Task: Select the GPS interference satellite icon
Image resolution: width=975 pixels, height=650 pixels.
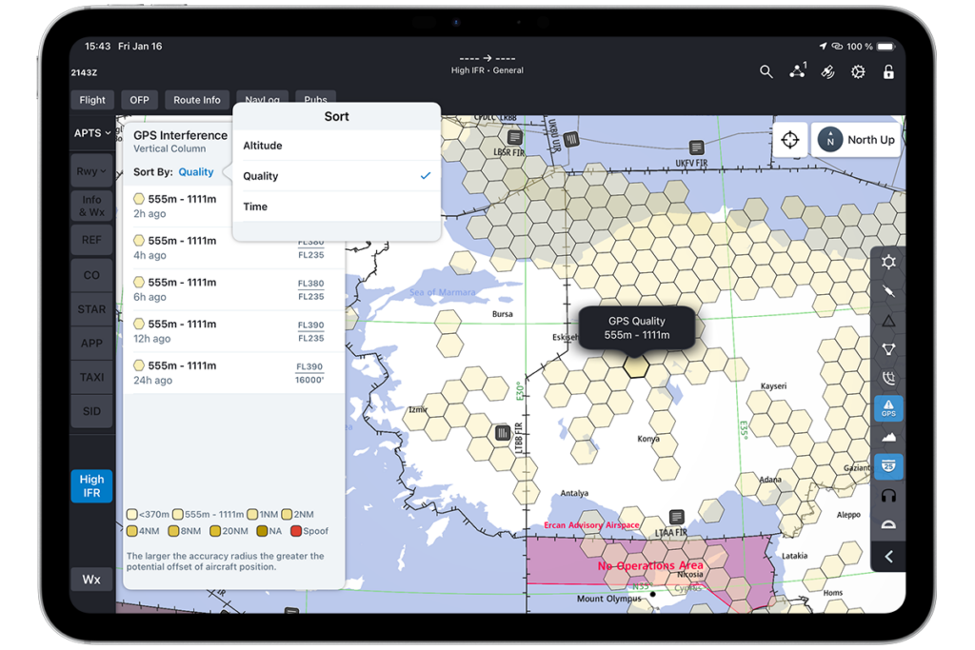Action: point(828,71)
